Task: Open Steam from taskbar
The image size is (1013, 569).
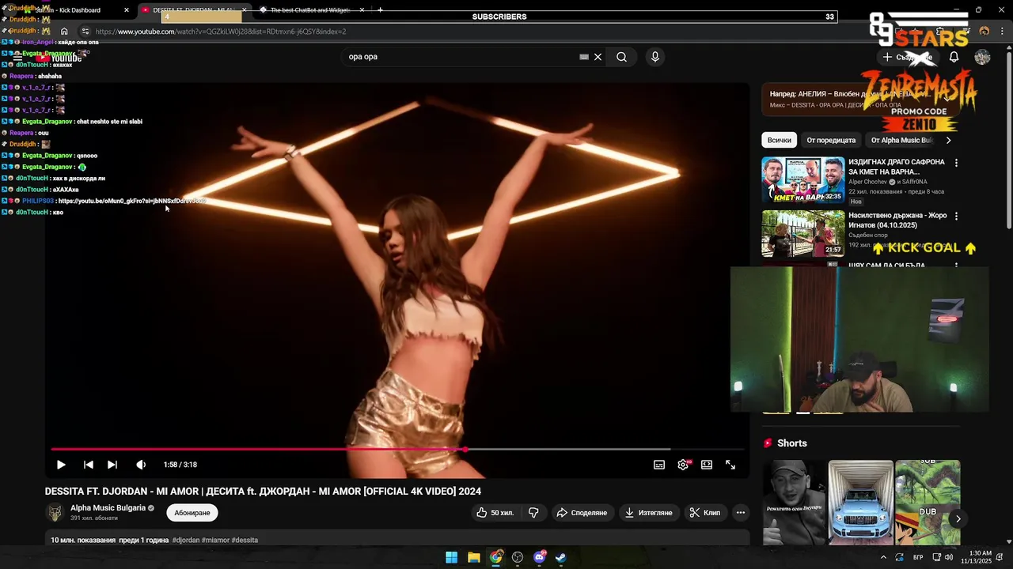Action: (x=560, y=557)
